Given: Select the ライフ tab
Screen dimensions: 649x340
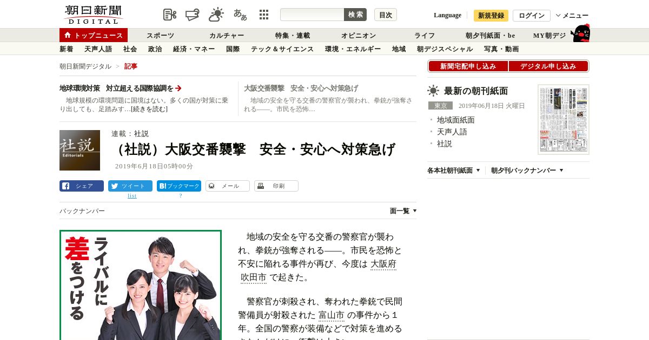Looking at the screenshot, I should [425, 36].
